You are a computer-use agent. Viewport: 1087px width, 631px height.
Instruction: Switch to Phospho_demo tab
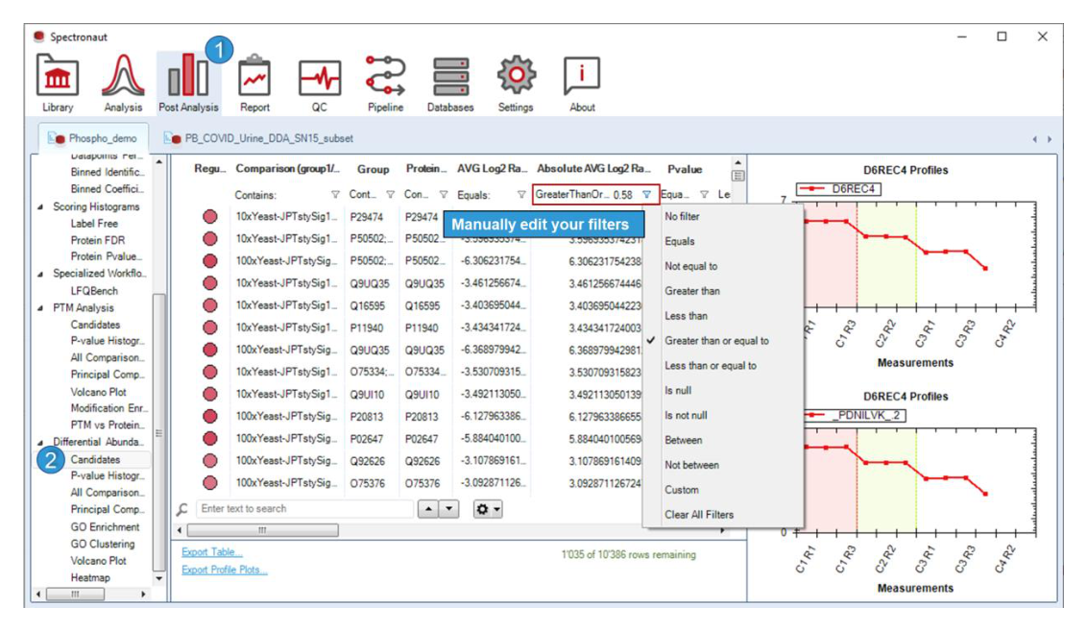coord(93,138)
